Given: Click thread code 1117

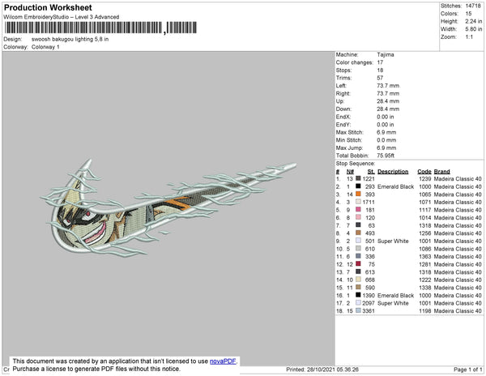Looking at the screenshot, I should (x=425, y=210).
